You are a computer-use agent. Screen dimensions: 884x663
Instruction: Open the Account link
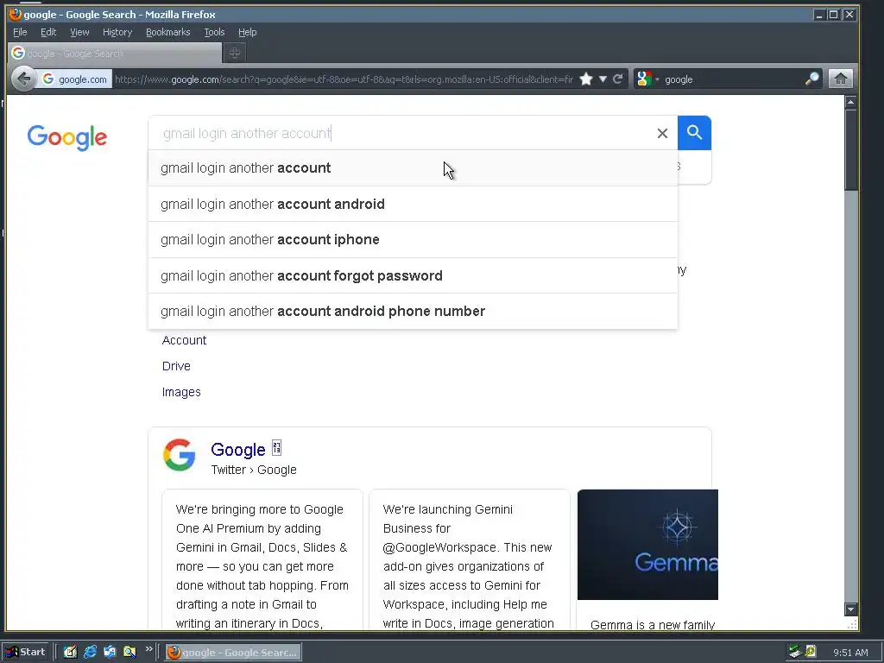click(185, 340)
